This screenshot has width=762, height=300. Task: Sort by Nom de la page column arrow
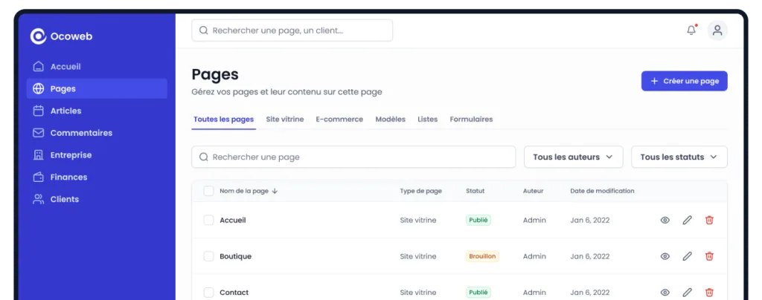275,191
